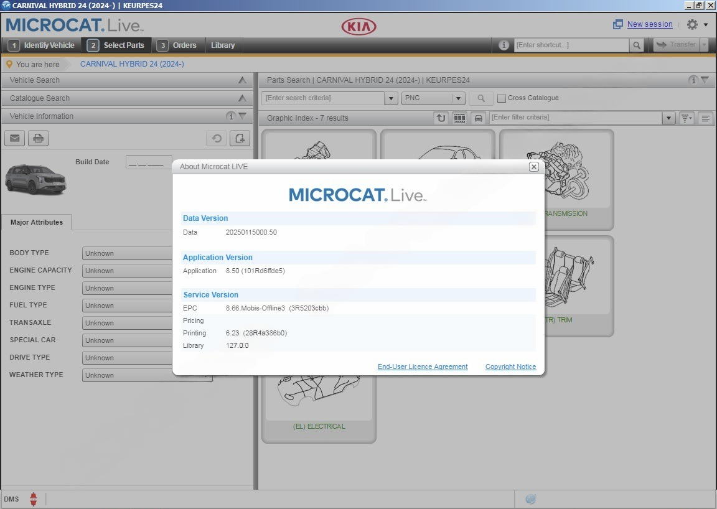The height and width of the screenshot is (509, 717).
Task: Open the filter funnel options icon
Action: pos(687,118)
